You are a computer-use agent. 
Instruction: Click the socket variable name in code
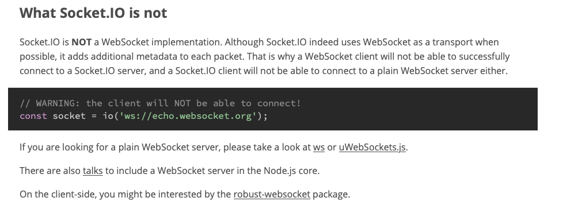69,116
